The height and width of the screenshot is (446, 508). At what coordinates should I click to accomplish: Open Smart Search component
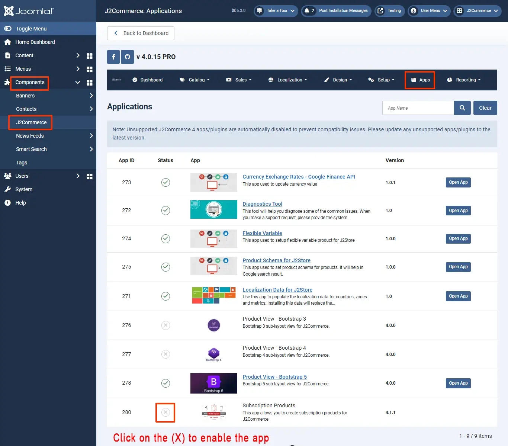click(31, 149)
